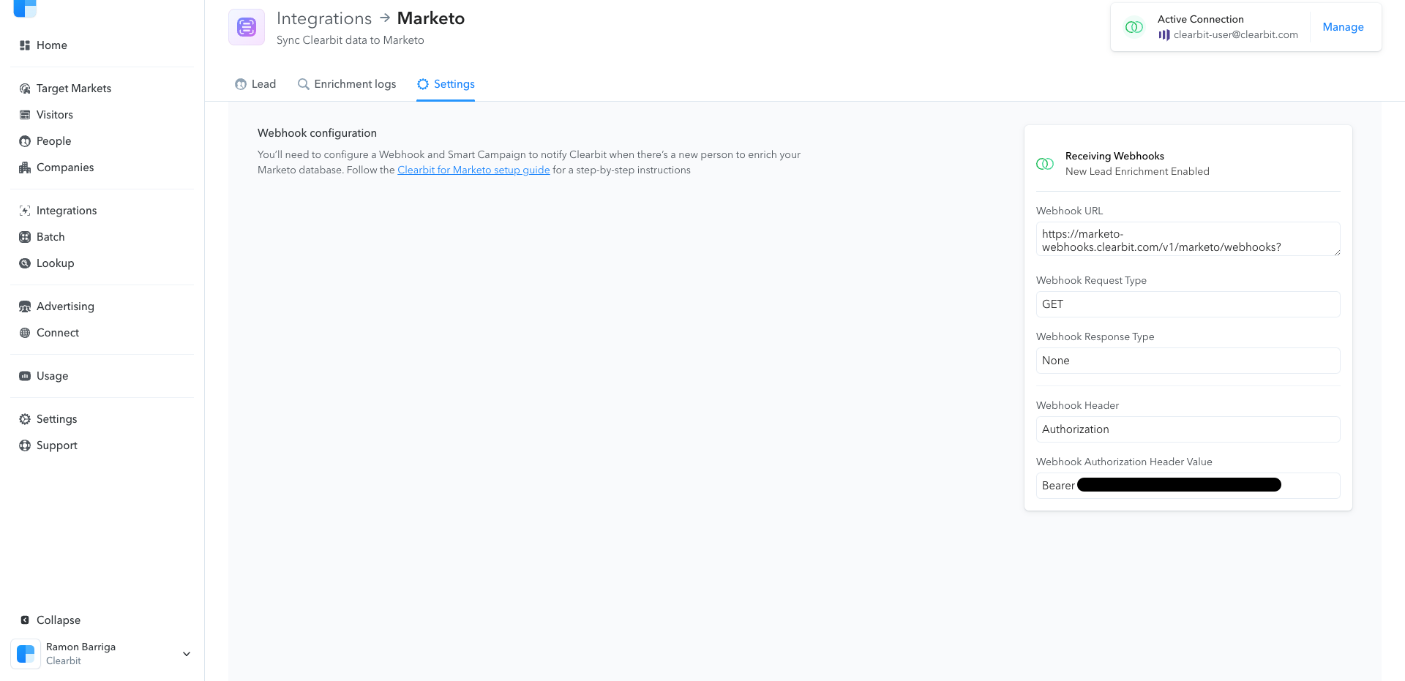Viewport: 1405px width, 681px height.
Task: Click the Marketo page title
Action: click(430, 18)
